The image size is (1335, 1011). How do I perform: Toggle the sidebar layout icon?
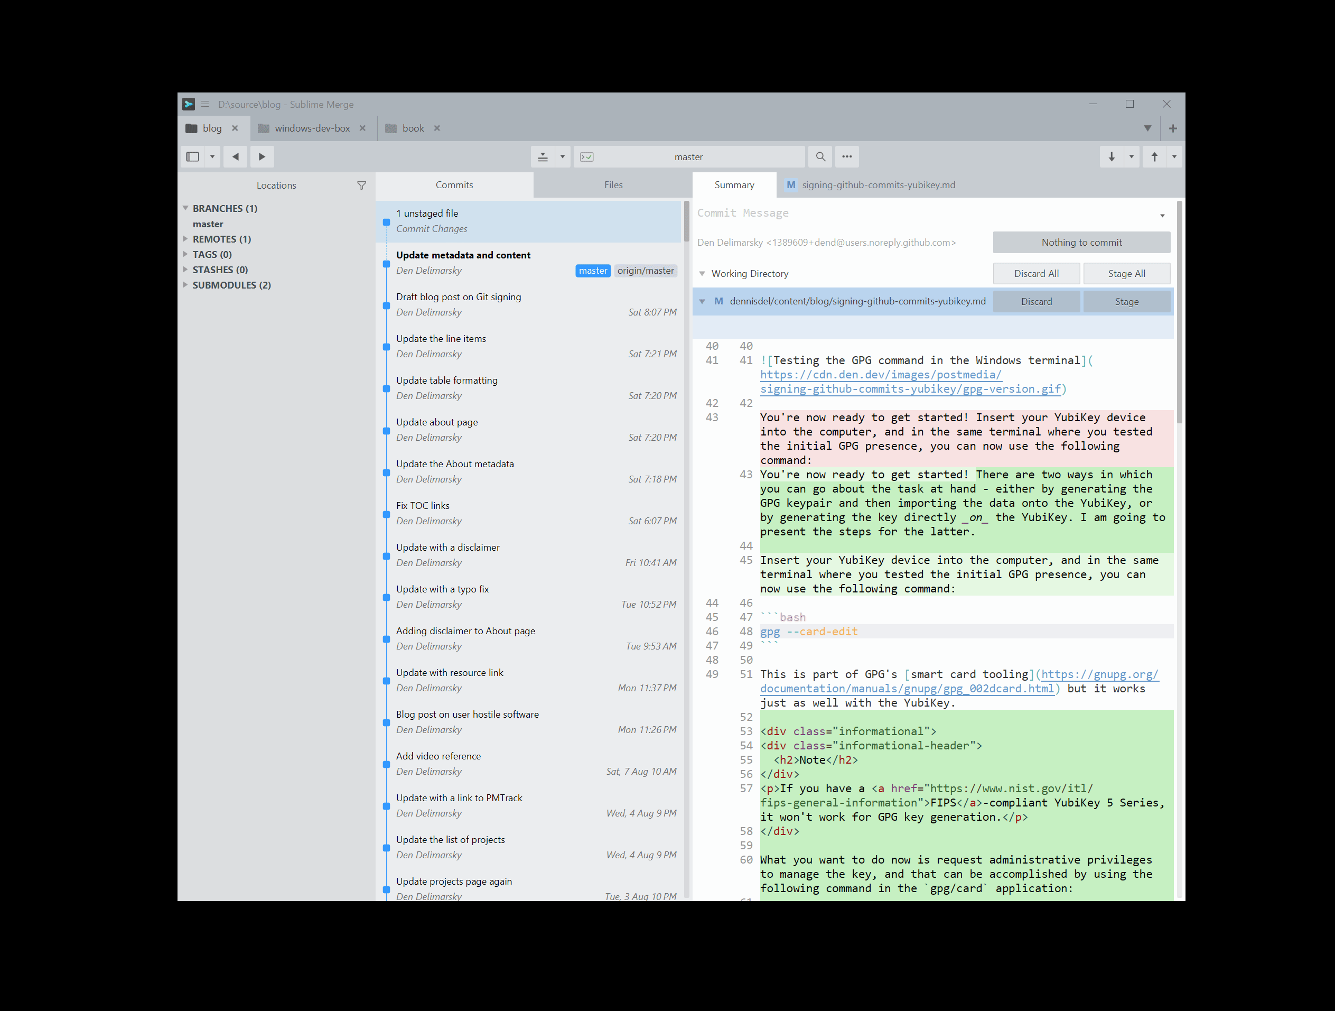pyautogui.click(x=195, y=156)
